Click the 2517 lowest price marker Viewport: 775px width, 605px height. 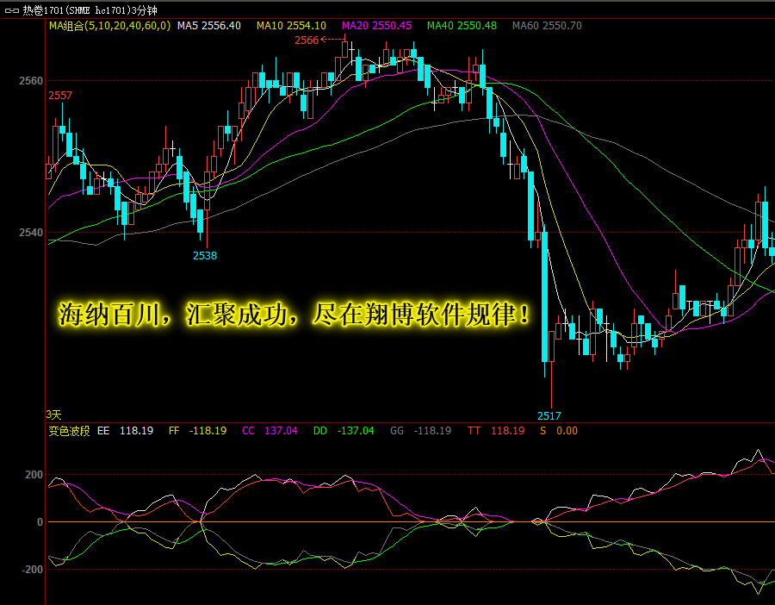click(549, 415)
